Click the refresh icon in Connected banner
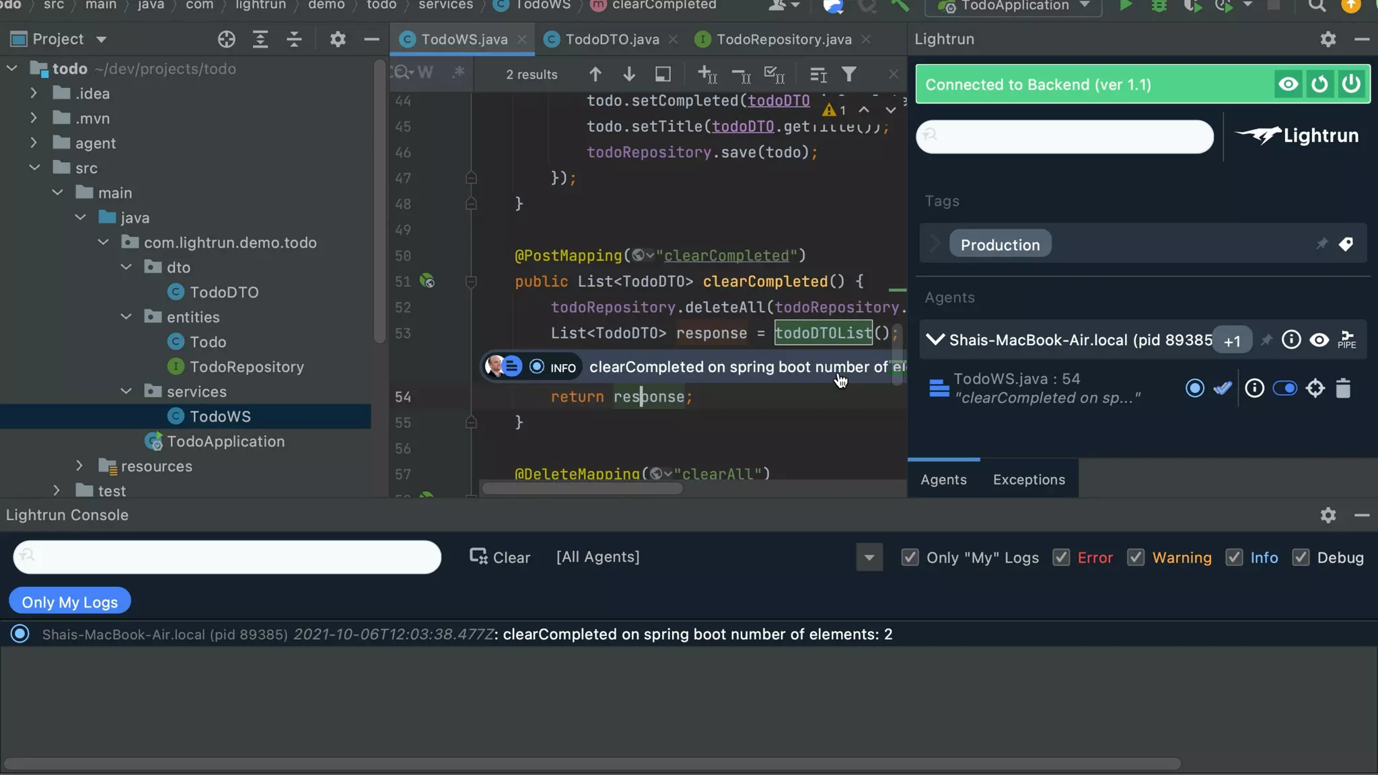 [x=1319, y=84]
